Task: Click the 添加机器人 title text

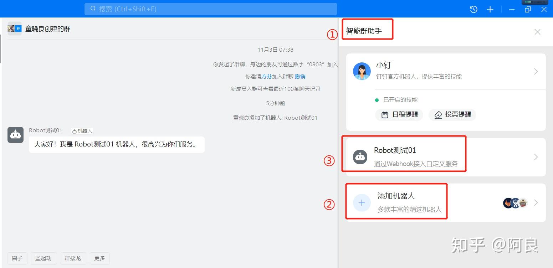Action: 396,196
